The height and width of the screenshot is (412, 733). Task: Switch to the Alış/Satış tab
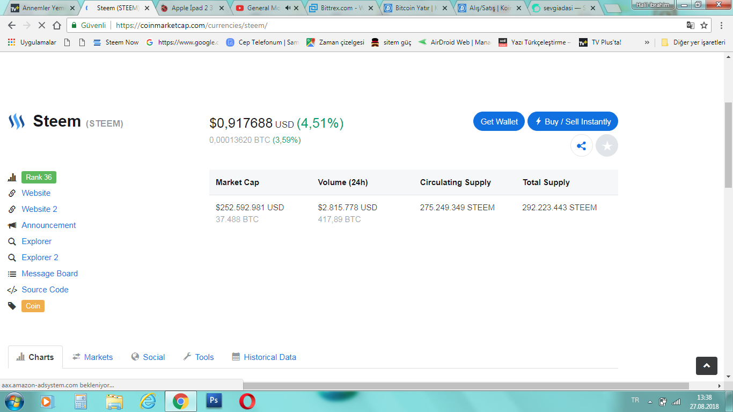pos(490,8)
